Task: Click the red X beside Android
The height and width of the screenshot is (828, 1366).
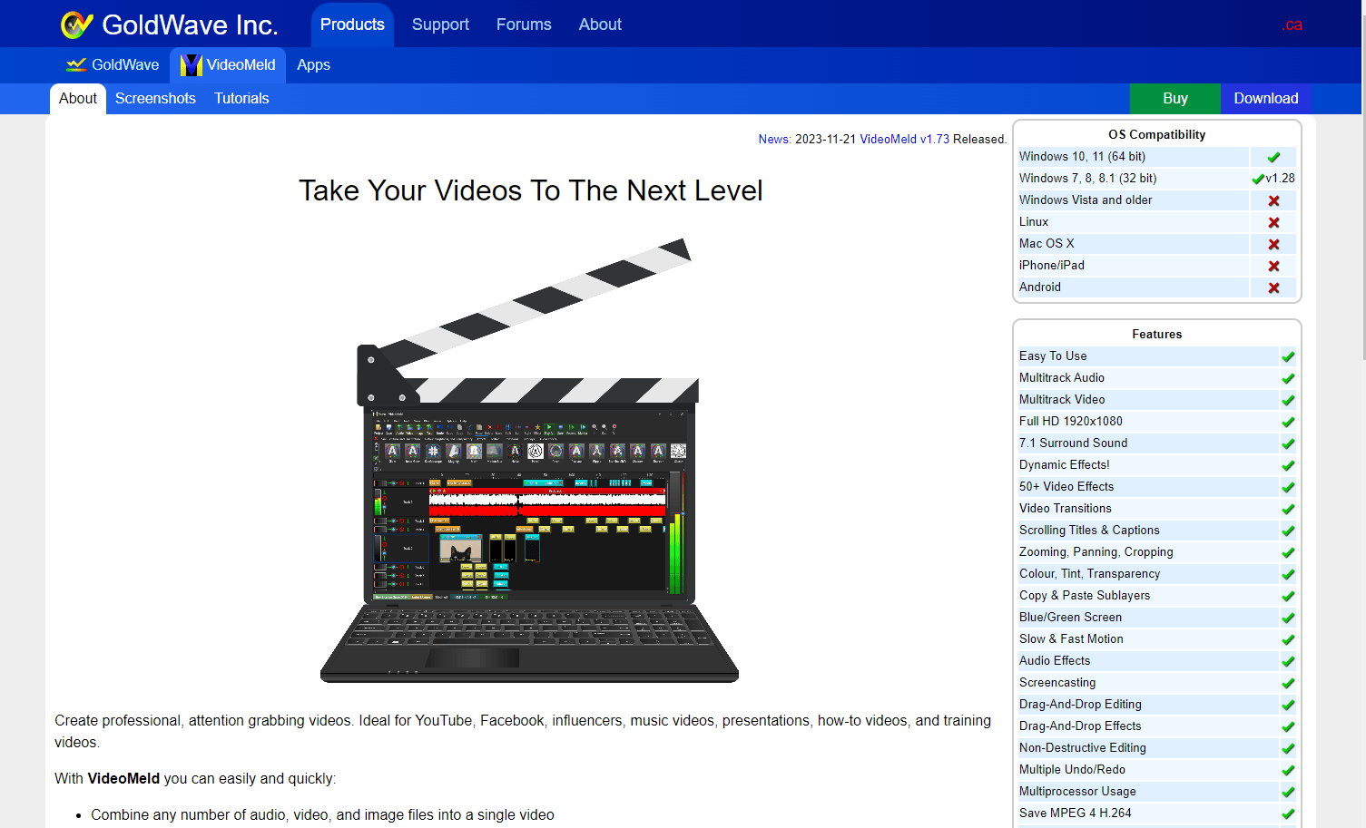Action: point(1273,287)
